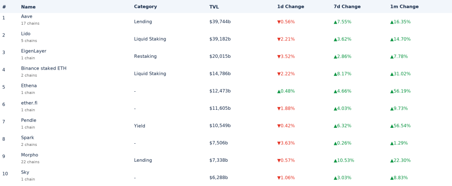Click the Category column header
452x186 pixels.
tap(145, 7)
